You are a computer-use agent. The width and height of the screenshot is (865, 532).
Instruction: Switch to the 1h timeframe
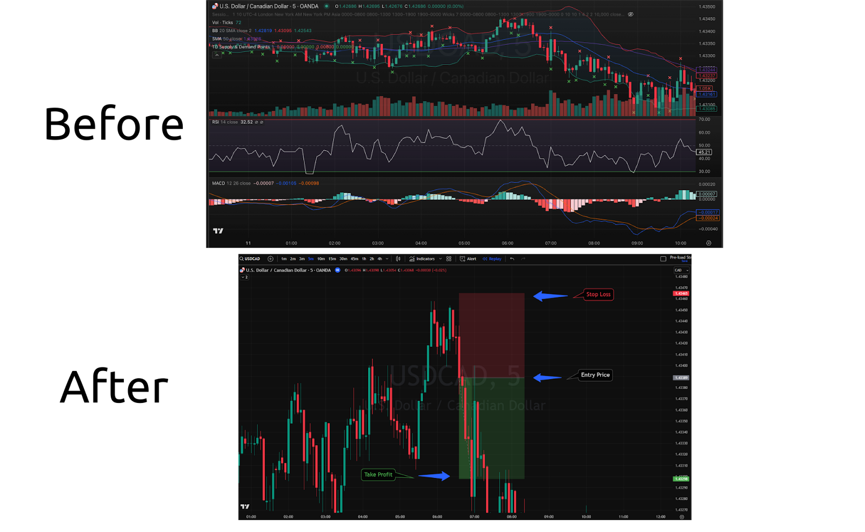coord(364,259)
